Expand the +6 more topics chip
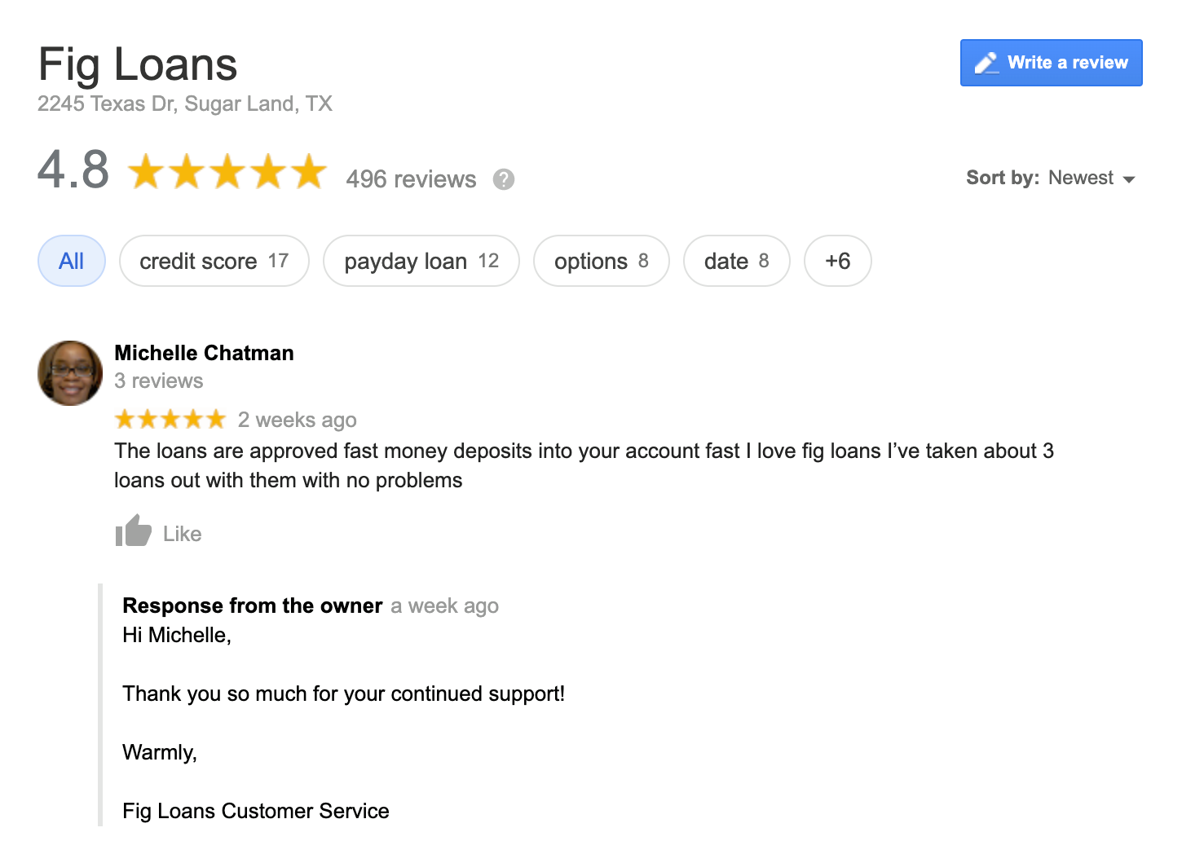 coord(838,261)
